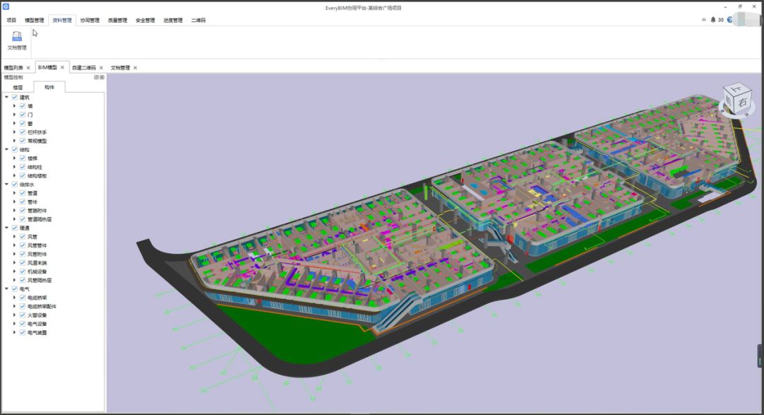The image size is (764, 415).
Task: Close the 自建二维码 document tab
Action: [x=101, y=68]
